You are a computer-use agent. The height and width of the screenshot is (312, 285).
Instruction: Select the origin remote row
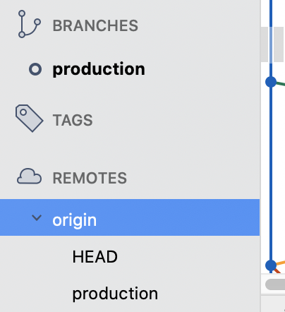pyautogui.click(x=130, y=217)
